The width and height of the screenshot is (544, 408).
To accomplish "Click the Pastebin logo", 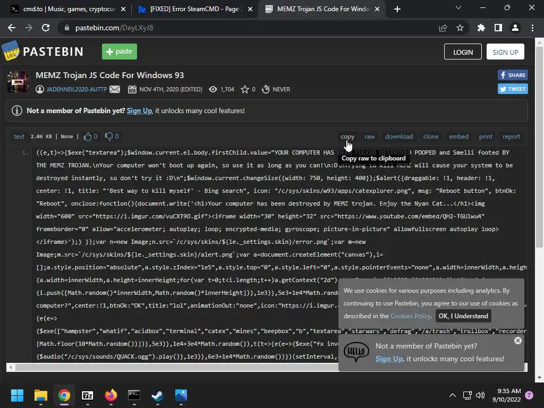I will (42, 52).
